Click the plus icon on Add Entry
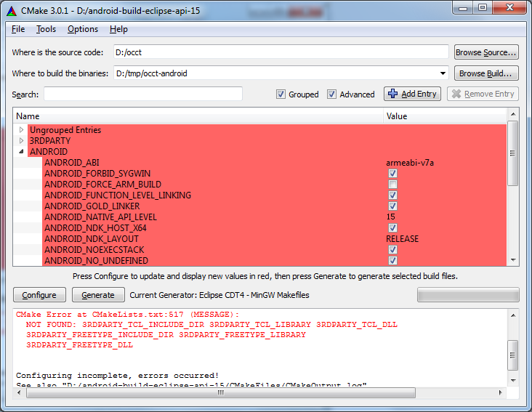The height and width of the screenshot is (412, 532). (x=393, y=94)
